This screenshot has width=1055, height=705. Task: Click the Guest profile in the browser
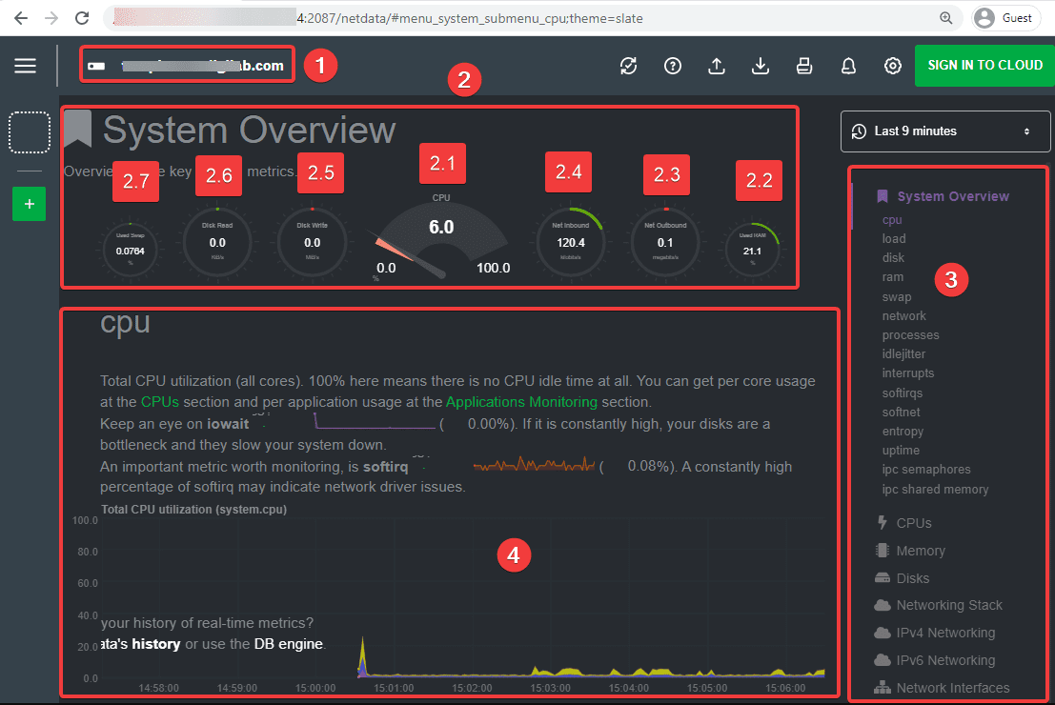click(1005, 17)
